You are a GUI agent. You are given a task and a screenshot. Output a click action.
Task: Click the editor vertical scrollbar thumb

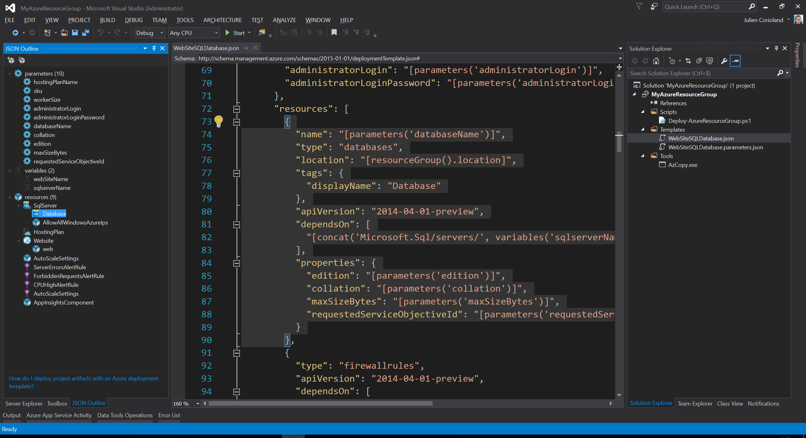[x=619, y=142]
